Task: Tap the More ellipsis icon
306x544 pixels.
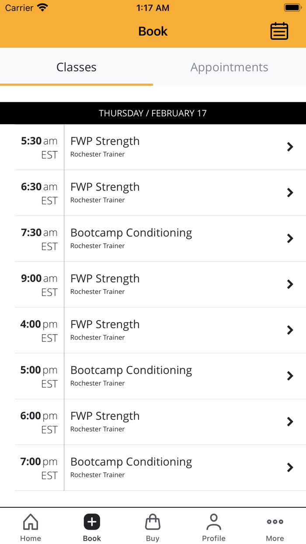Action: [275, 521]
